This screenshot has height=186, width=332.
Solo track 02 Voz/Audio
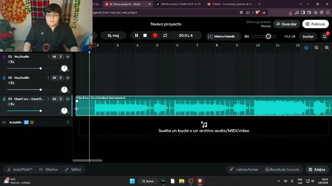click(61, 78)
